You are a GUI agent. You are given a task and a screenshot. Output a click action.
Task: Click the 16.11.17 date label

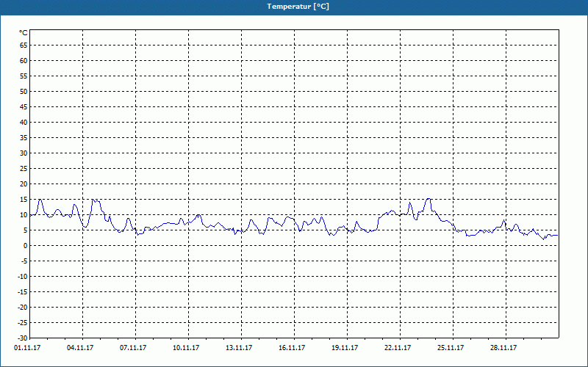292,348
